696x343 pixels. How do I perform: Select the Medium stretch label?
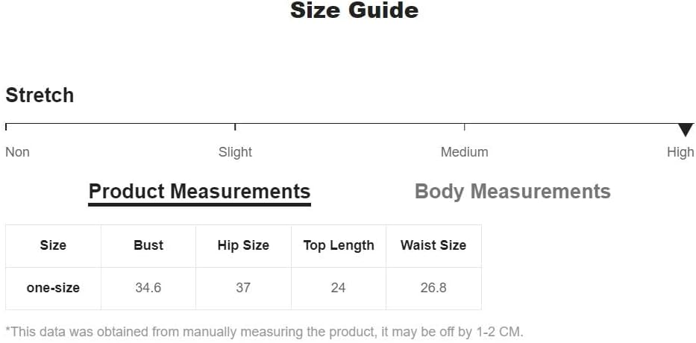[x=464, y=152]
